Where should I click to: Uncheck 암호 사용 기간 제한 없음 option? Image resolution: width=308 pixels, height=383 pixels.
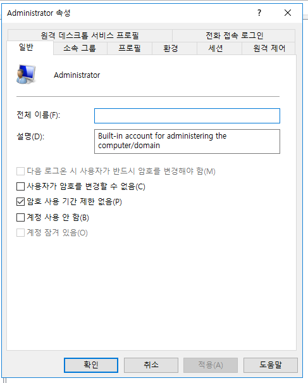(20, 202)
